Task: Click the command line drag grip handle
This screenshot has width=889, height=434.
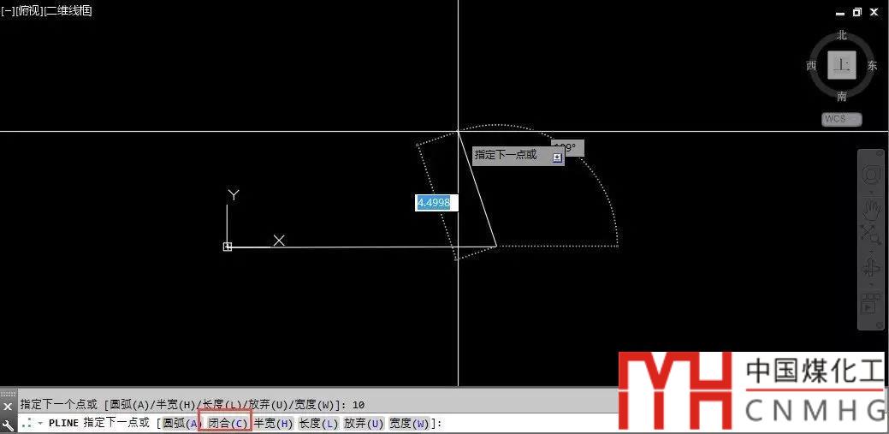Action: tap(8, 393)
